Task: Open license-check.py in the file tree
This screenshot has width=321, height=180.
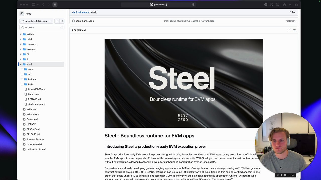Action: click(35, 139)
